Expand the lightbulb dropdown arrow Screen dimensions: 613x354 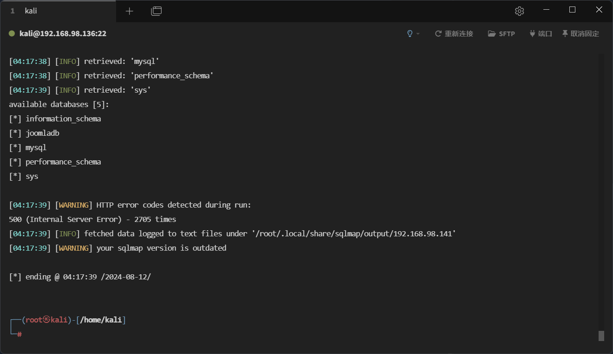pyautogui.click(x=418, y=34)
